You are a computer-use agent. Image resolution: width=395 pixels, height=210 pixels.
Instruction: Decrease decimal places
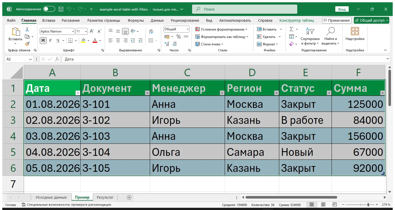coord(174,44)
